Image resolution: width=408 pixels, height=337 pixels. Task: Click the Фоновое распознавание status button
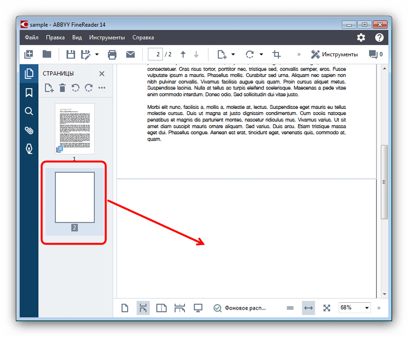(240, 308)
